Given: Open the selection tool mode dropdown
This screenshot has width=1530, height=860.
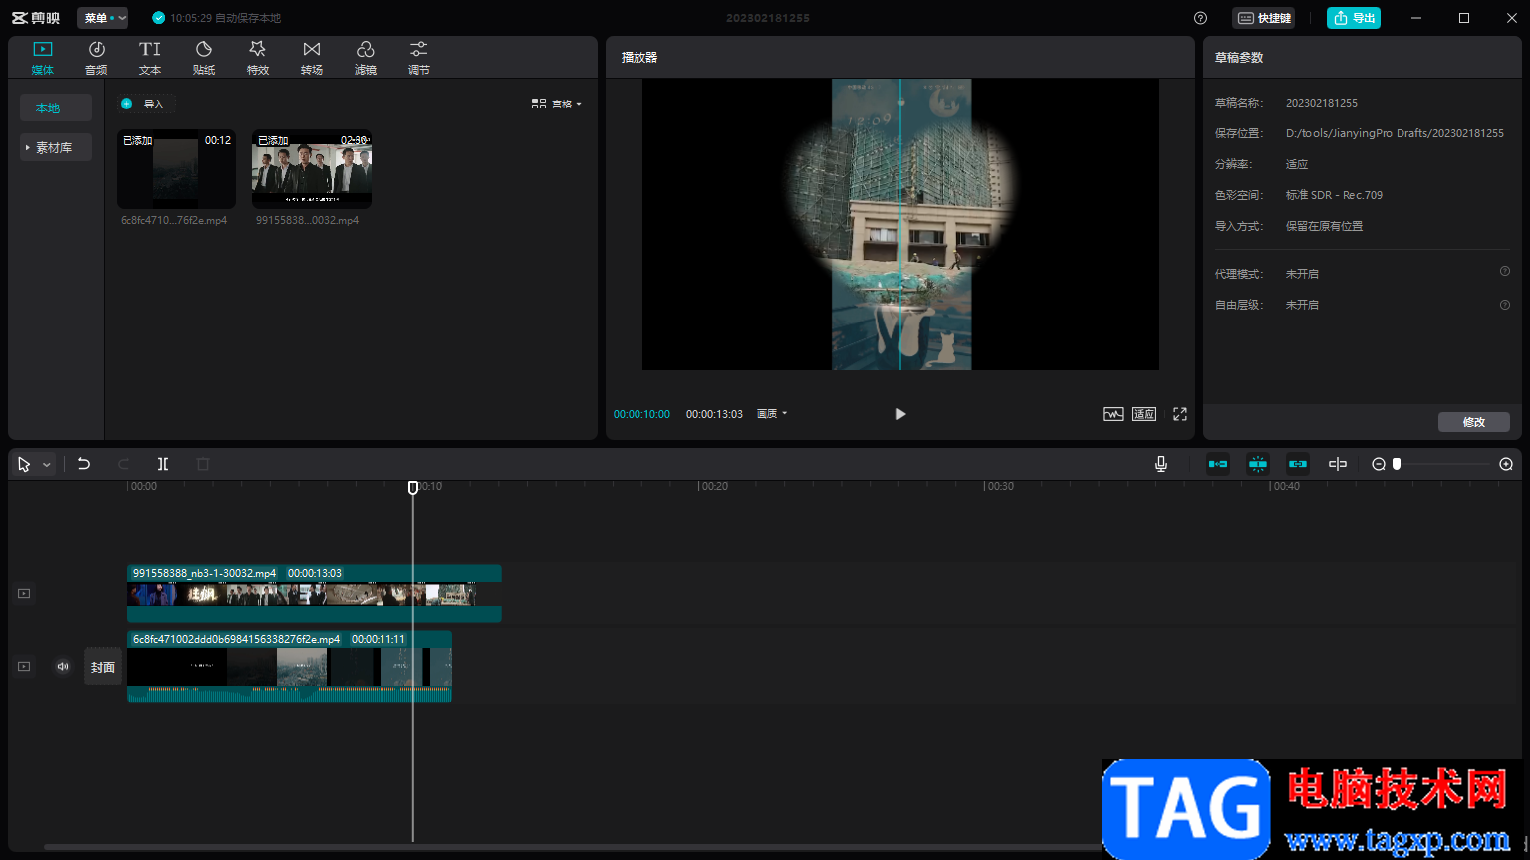Looking at the screenshot, I should tap(46, 465).
